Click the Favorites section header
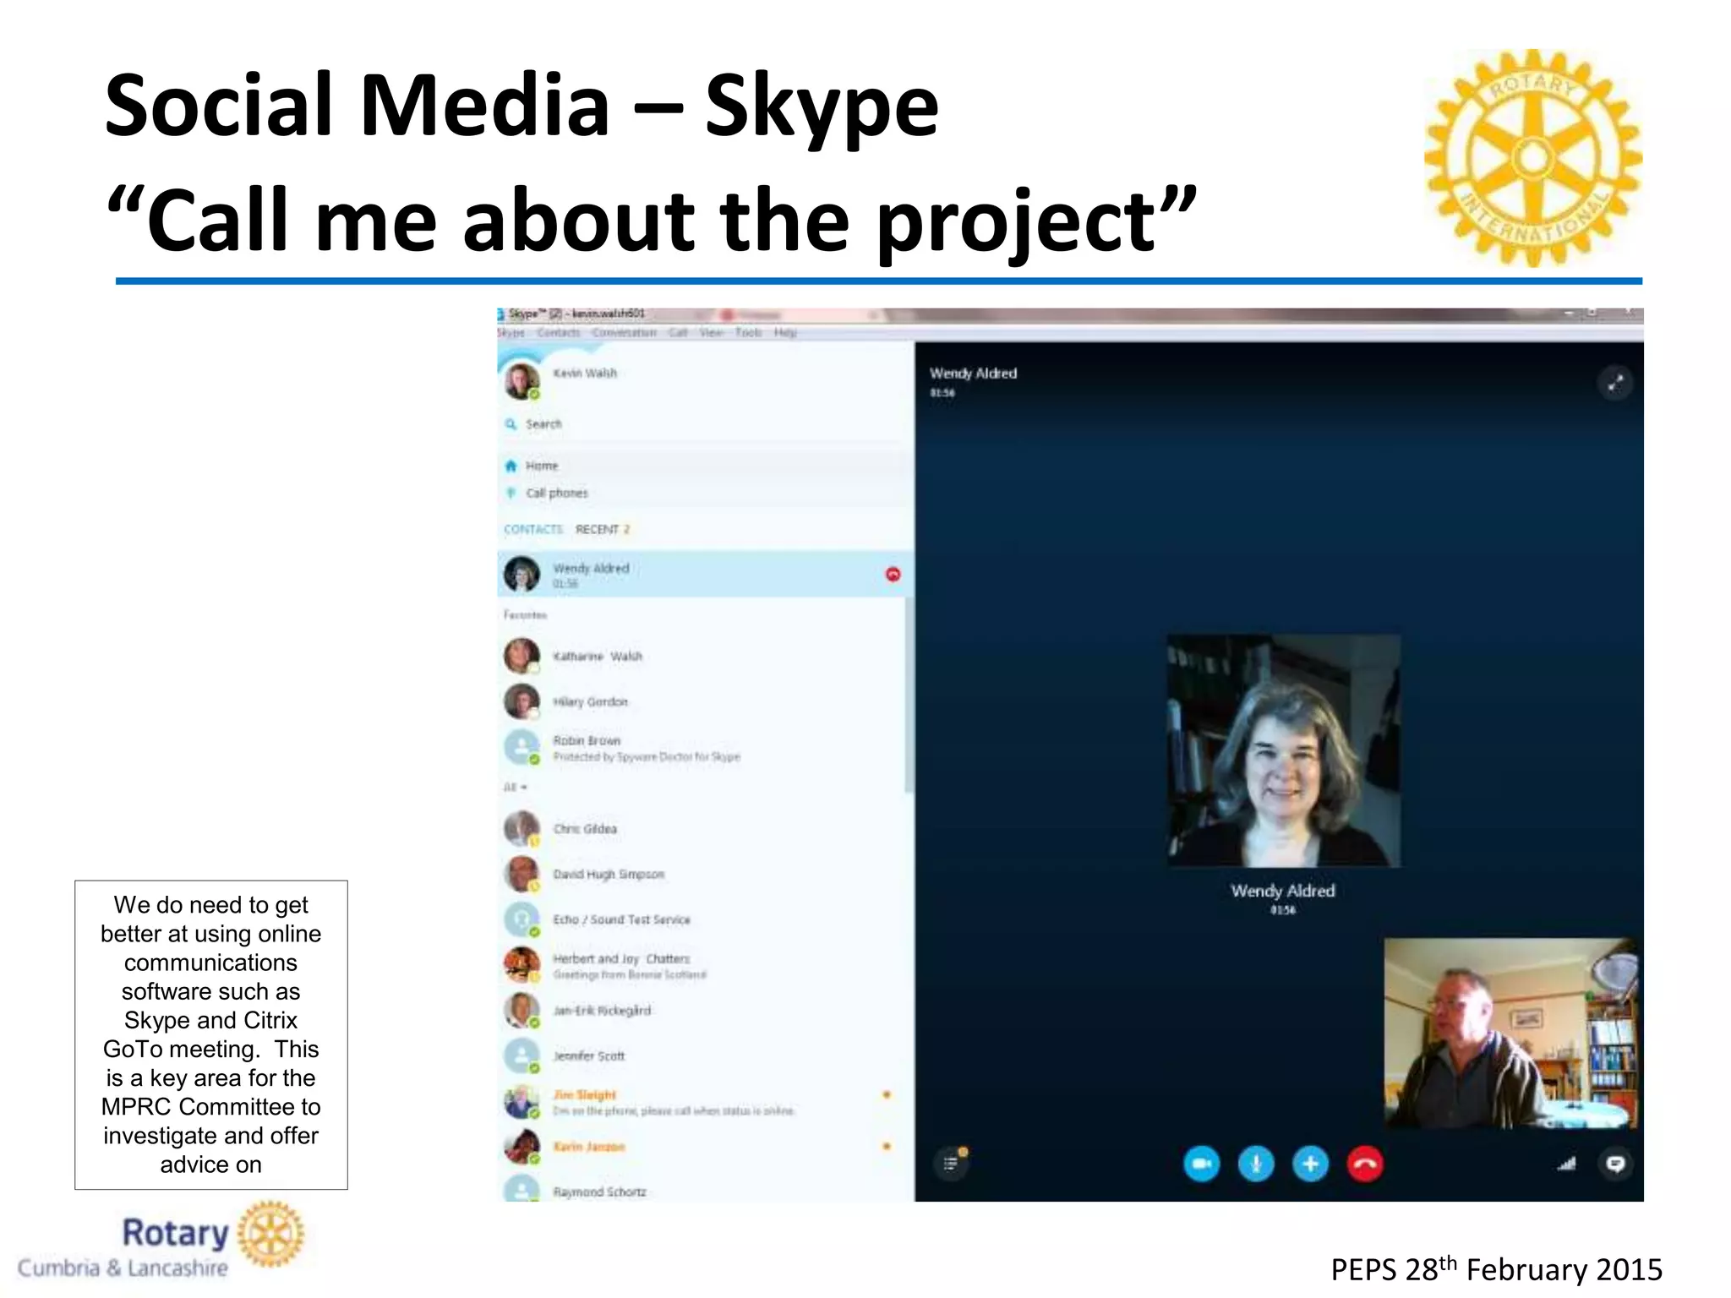 525,615
